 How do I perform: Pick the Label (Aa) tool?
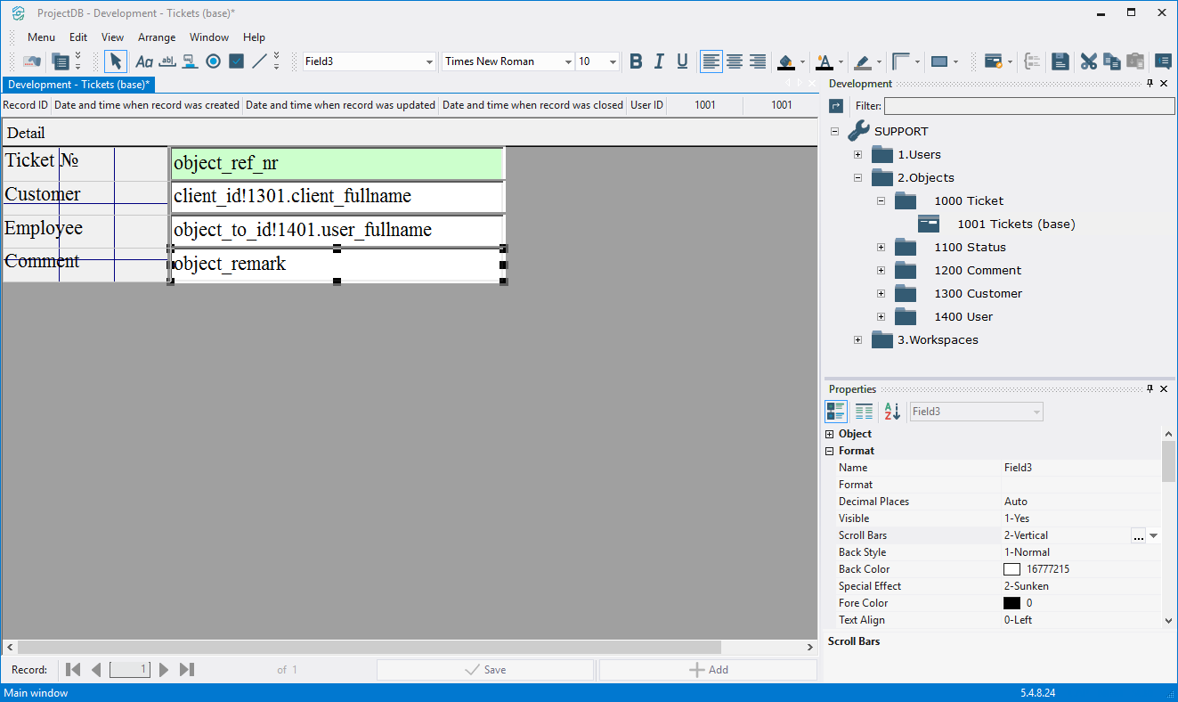[x=143, y=61]
